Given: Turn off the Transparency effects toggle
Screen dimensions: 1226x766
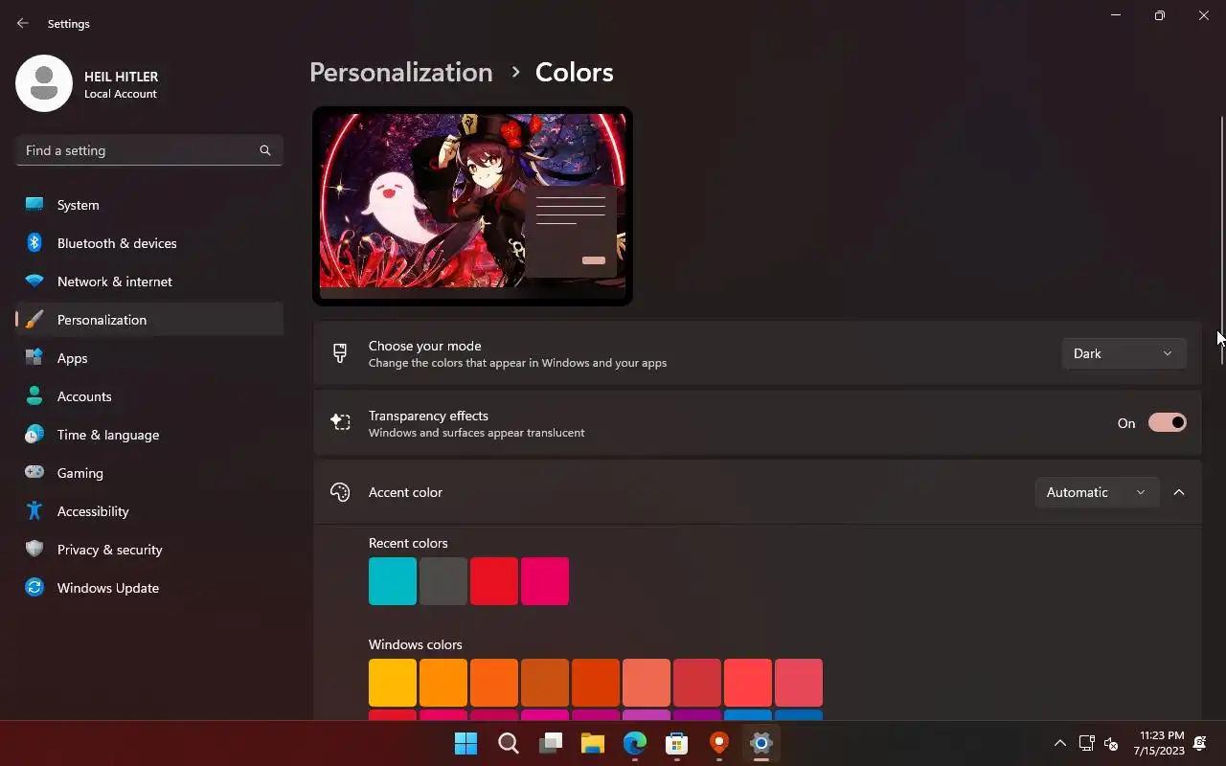Looking at the screenshot, I should tap(1167, 423).
